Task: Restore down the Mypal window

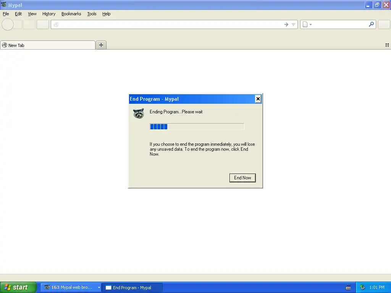Action: [377, 5]
